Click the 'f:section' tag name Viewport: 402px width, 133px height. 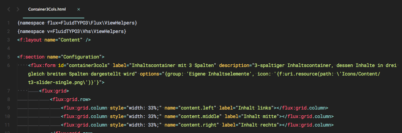tap(32, 57)
